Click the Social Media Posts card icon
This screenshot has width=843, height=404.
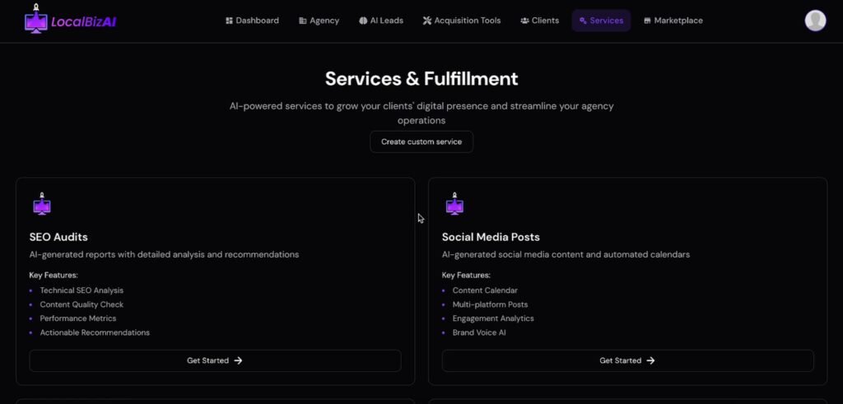(454, 204)
